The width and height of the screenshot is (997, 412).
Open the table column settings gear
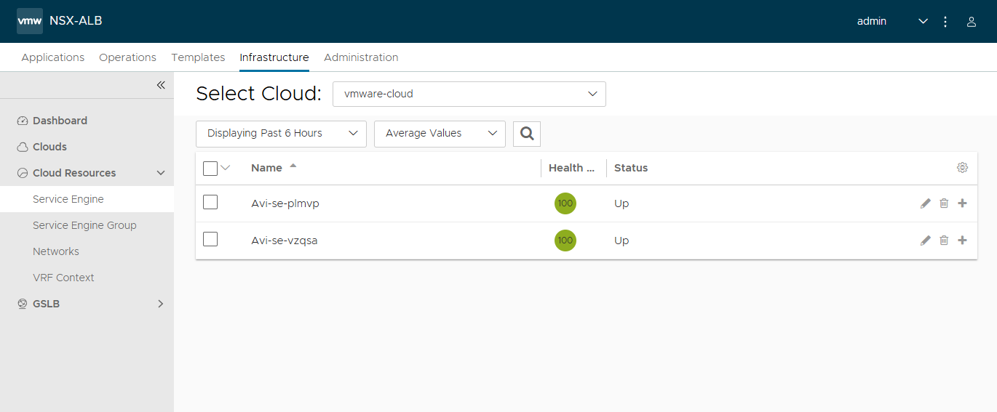coord(962,168)
